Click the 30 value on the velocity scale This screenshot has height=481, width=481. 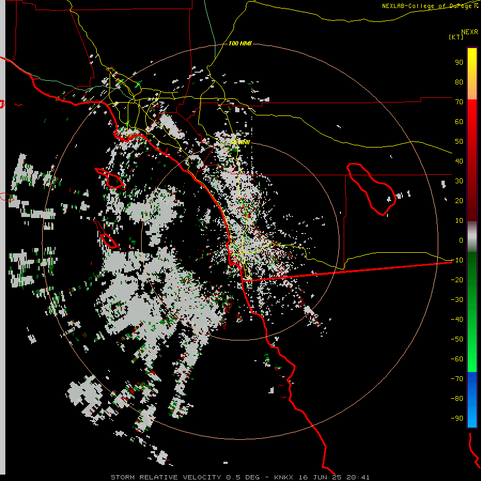[459, 181]
